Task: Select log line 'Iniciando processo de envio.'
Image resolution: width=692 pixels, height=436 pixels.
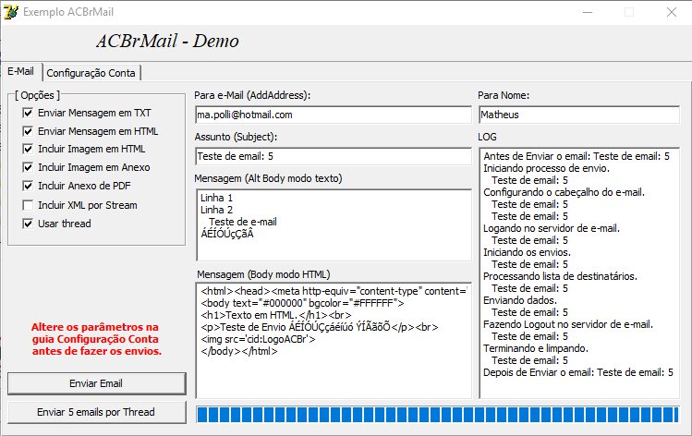Action: point(546,168)
